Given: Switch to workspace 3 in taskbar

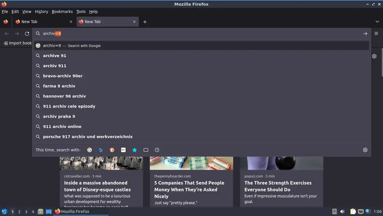Looking at the screenshot, I should point(26,212).
